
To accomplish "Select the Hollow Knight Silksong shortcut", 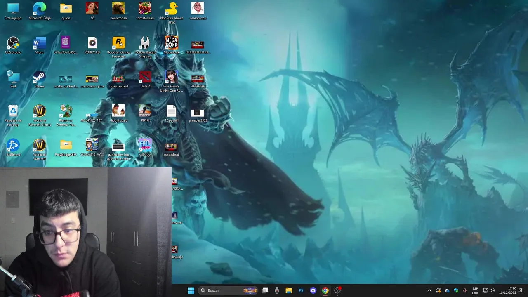I will click(145, 47).
